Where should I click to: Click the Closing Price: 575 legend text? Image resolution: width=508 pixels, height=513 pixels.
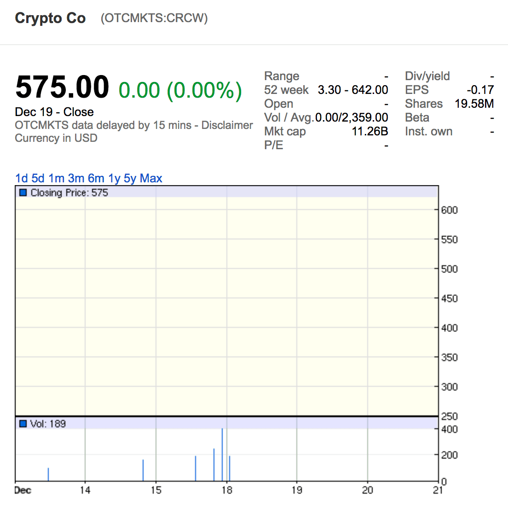69,192
